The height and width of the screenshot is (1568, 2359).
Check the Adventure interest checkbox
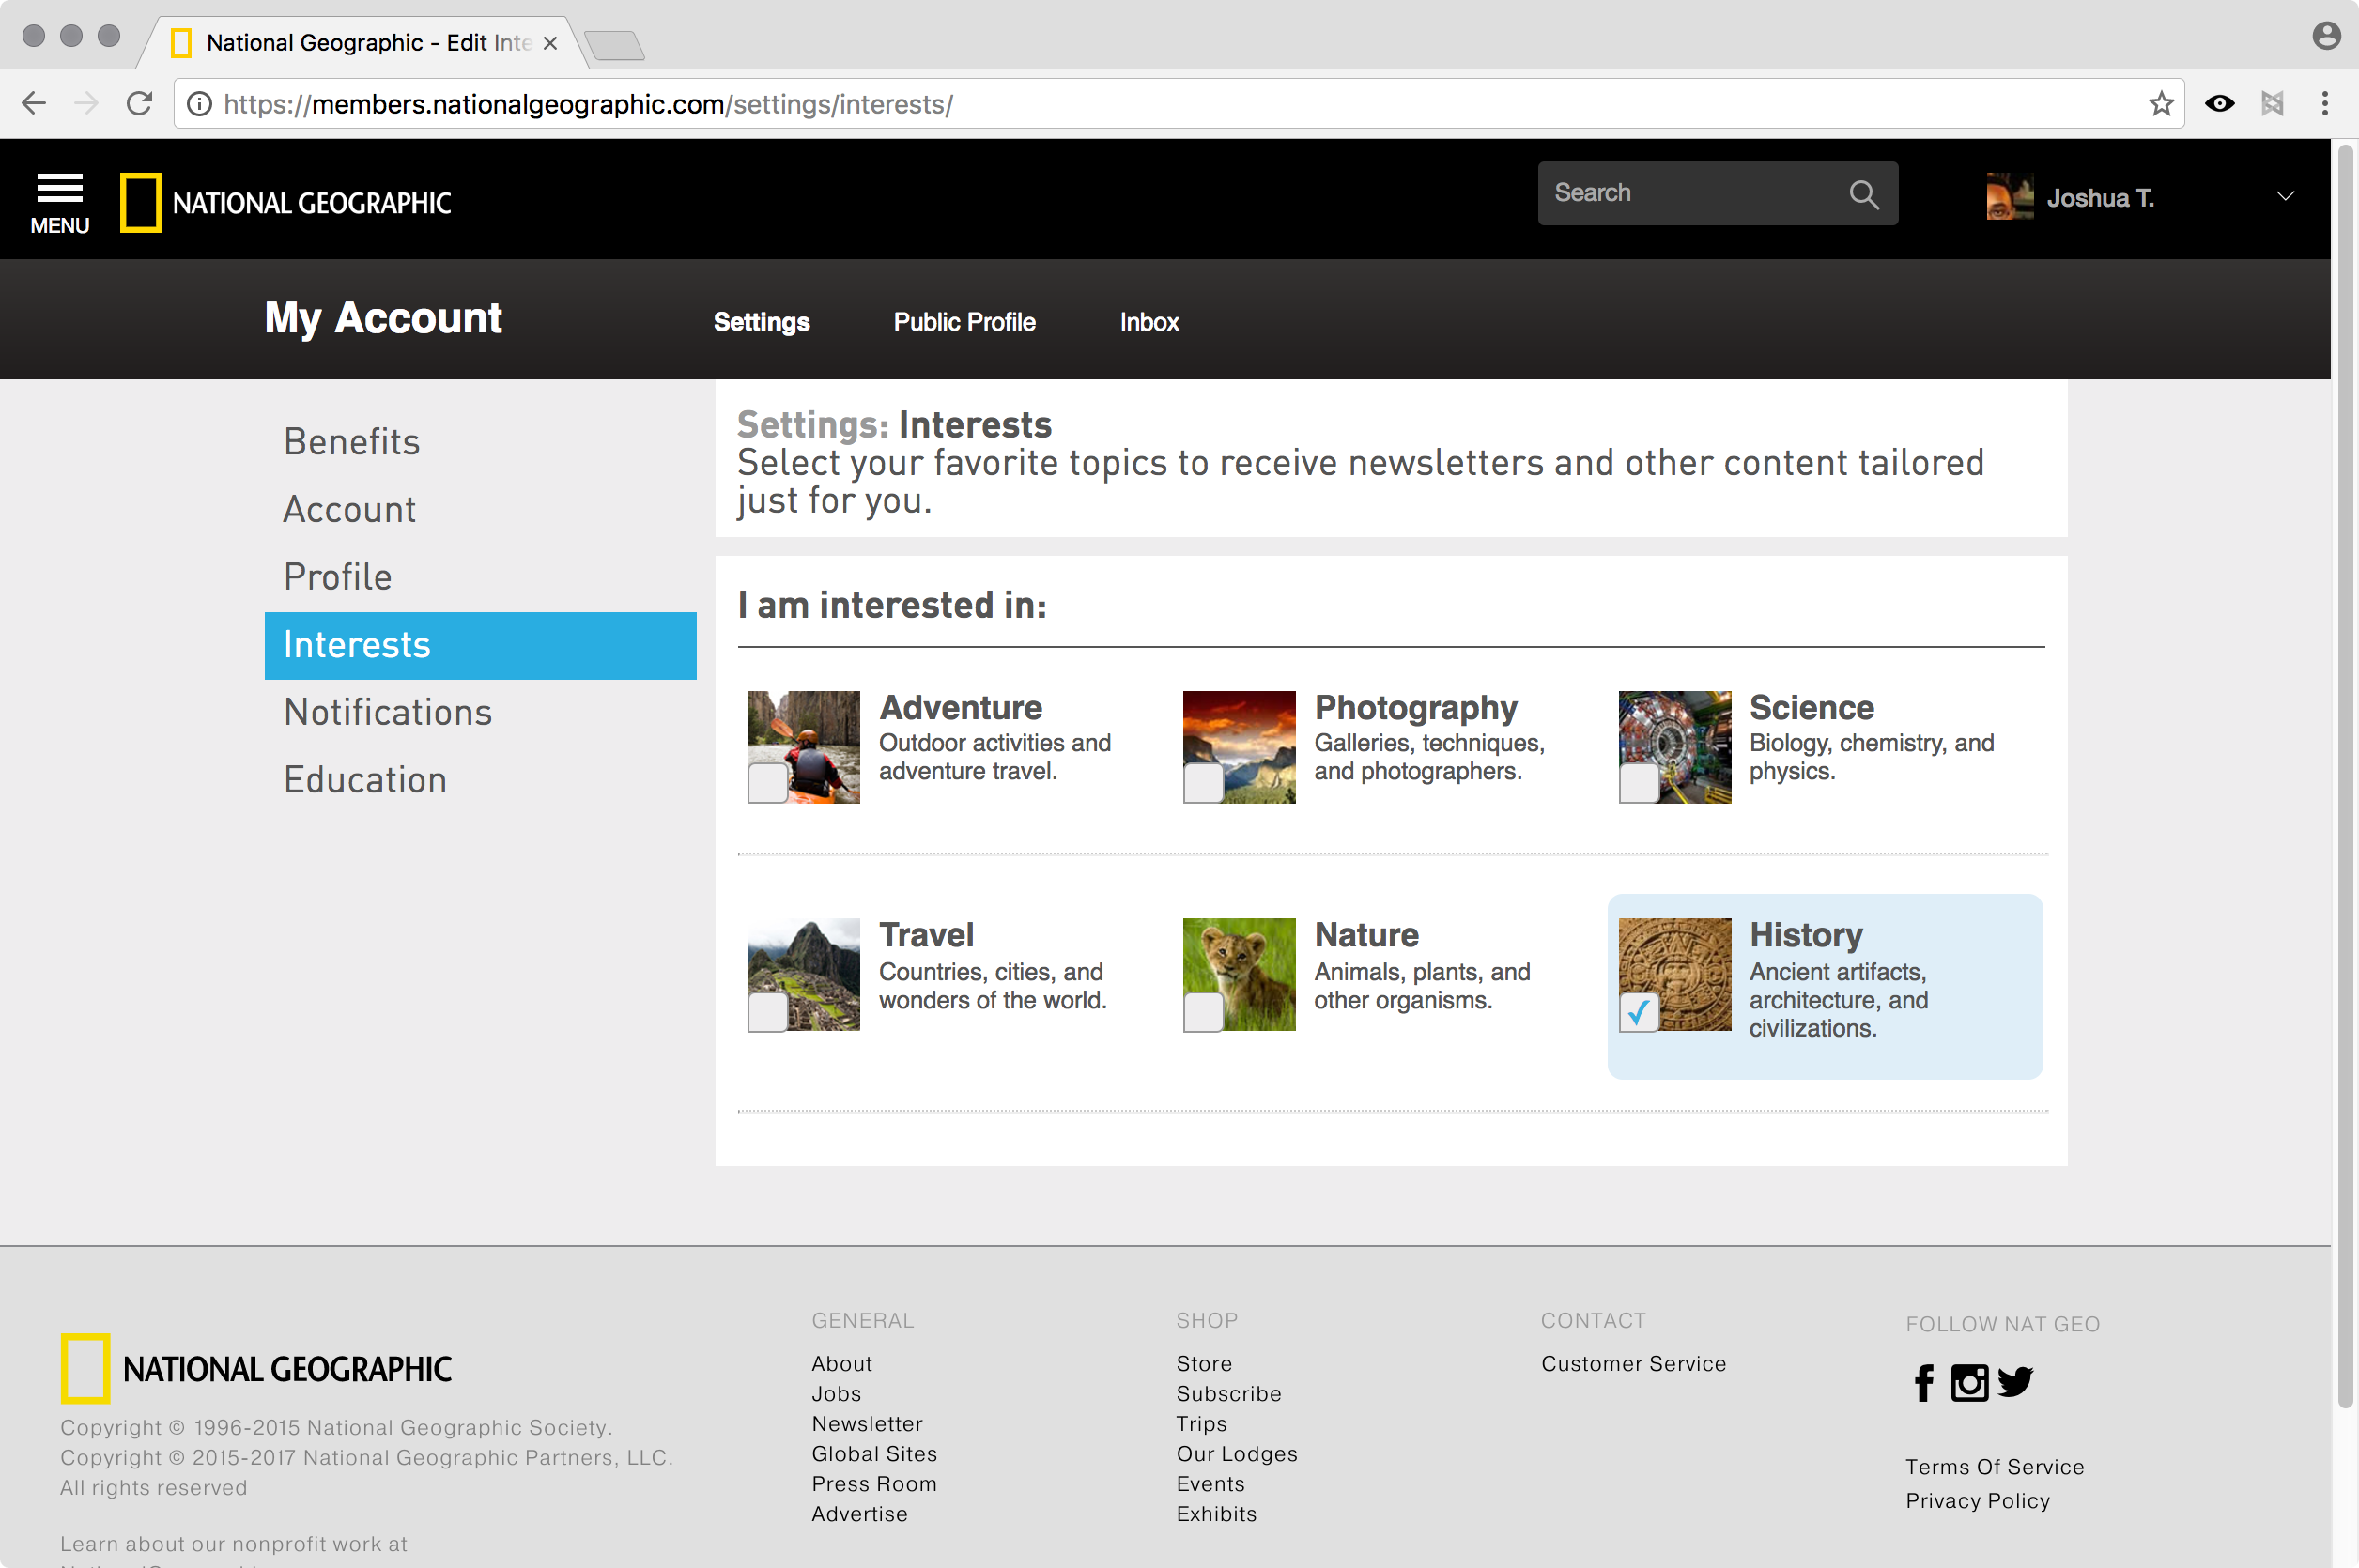pos(767,783)
